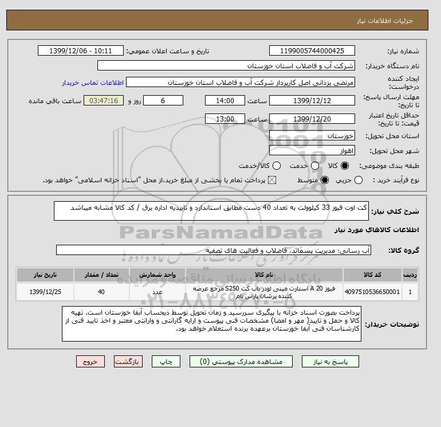Click row number 1 cell
Viewport: 441px width, 427px height.
(410, 292)
